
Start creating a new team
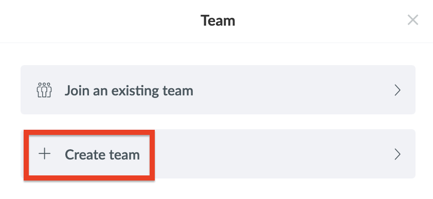pyautogui.click(x=218, y=154)
